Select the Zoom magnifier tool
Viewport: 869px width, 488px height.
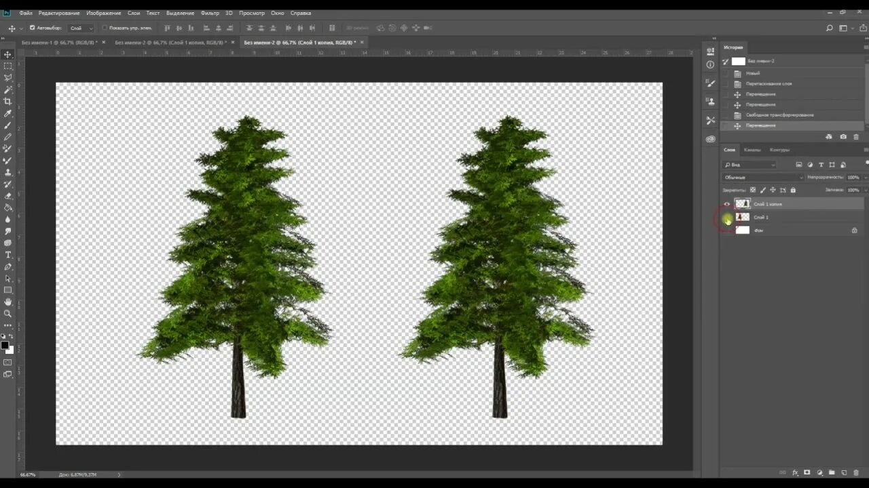(8, 313)
